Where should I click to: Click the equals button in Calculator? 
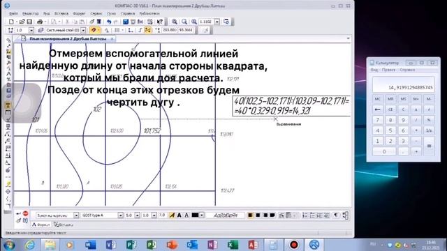(x=429, y=146)
